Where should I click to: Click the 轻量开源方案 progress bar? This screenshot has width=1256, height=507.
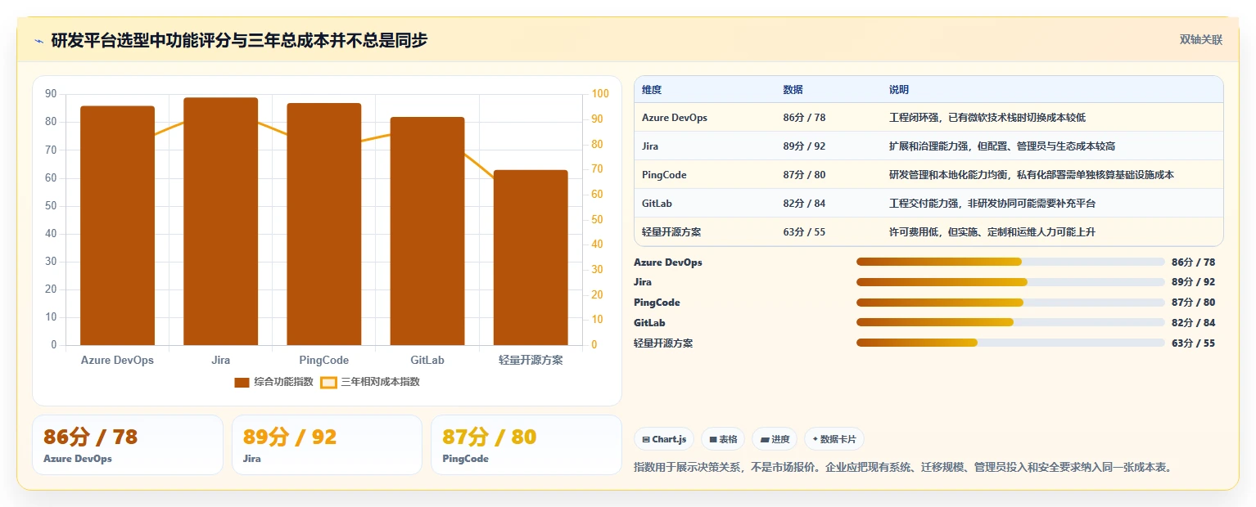(x=1010, y=343)
